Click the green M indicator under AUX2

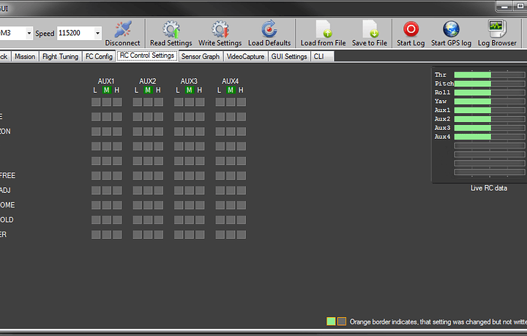pos(148,90)
